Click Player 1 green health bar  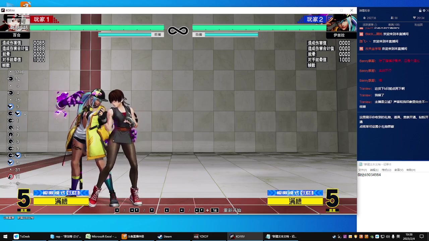[x=97, y=28]
